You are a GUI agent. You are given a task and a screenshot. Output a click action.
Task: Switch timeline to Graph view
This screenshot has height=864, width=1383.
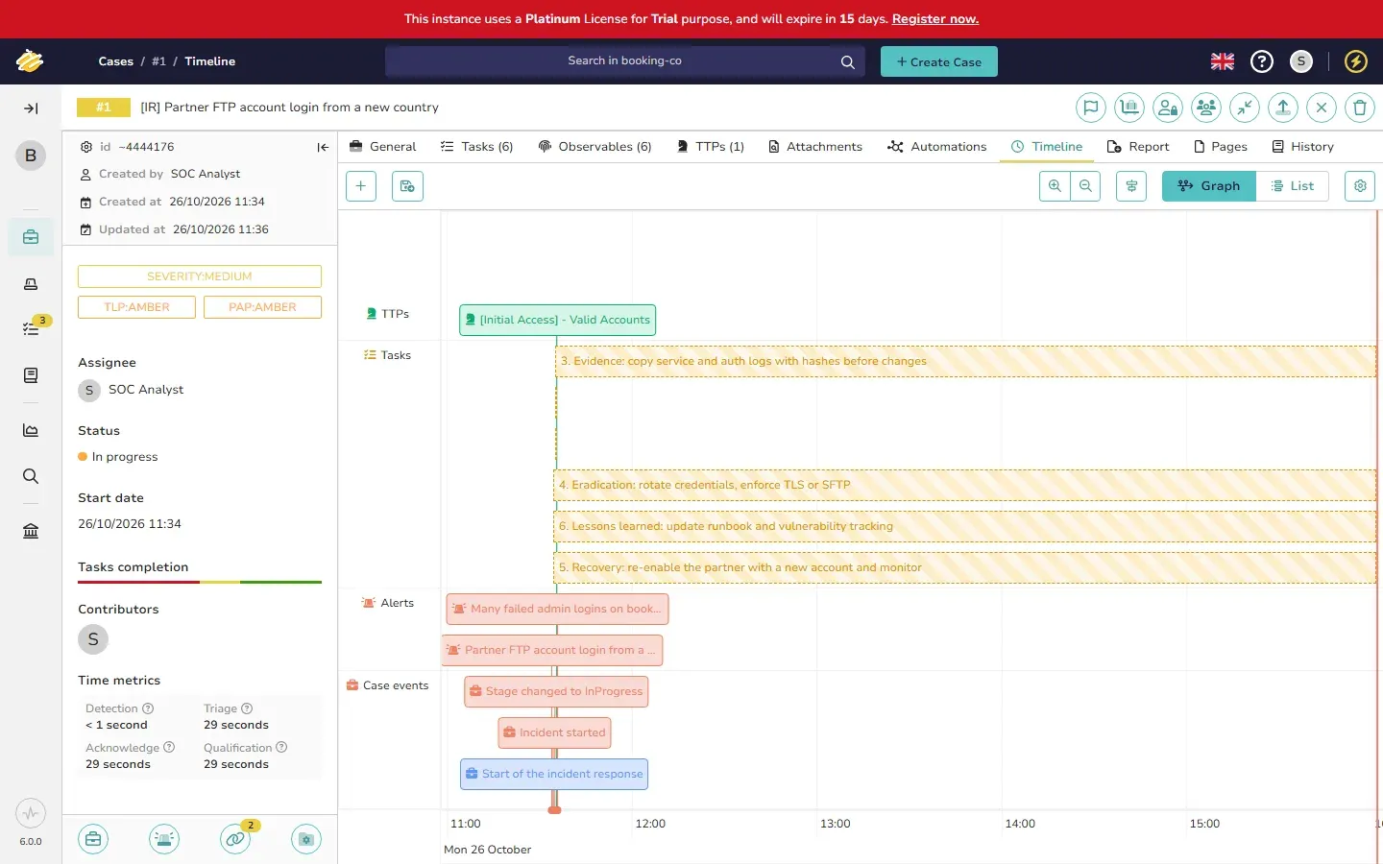pyautogui.click(x=1209, y=186)
